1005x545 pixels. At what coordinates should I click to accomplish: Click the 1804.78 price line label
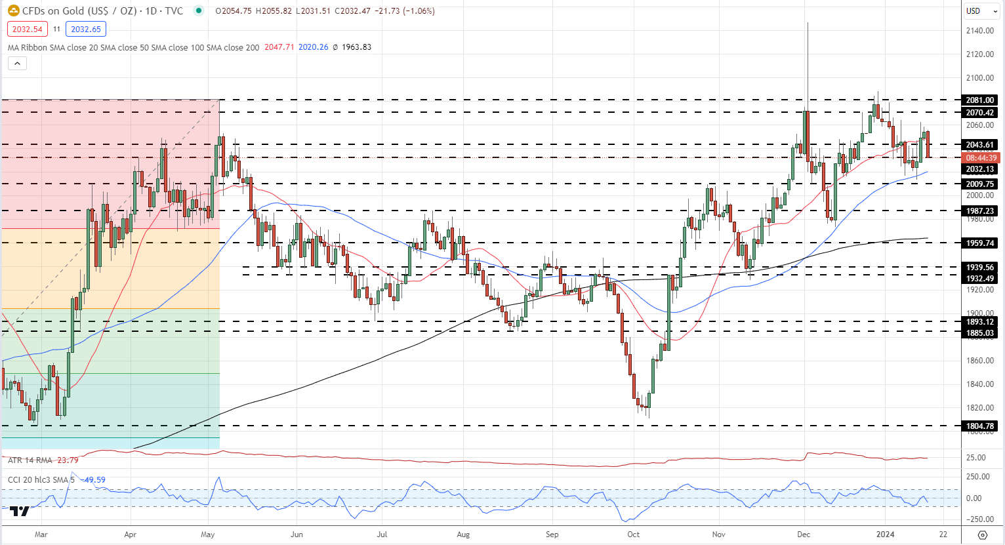pos(980,426)
